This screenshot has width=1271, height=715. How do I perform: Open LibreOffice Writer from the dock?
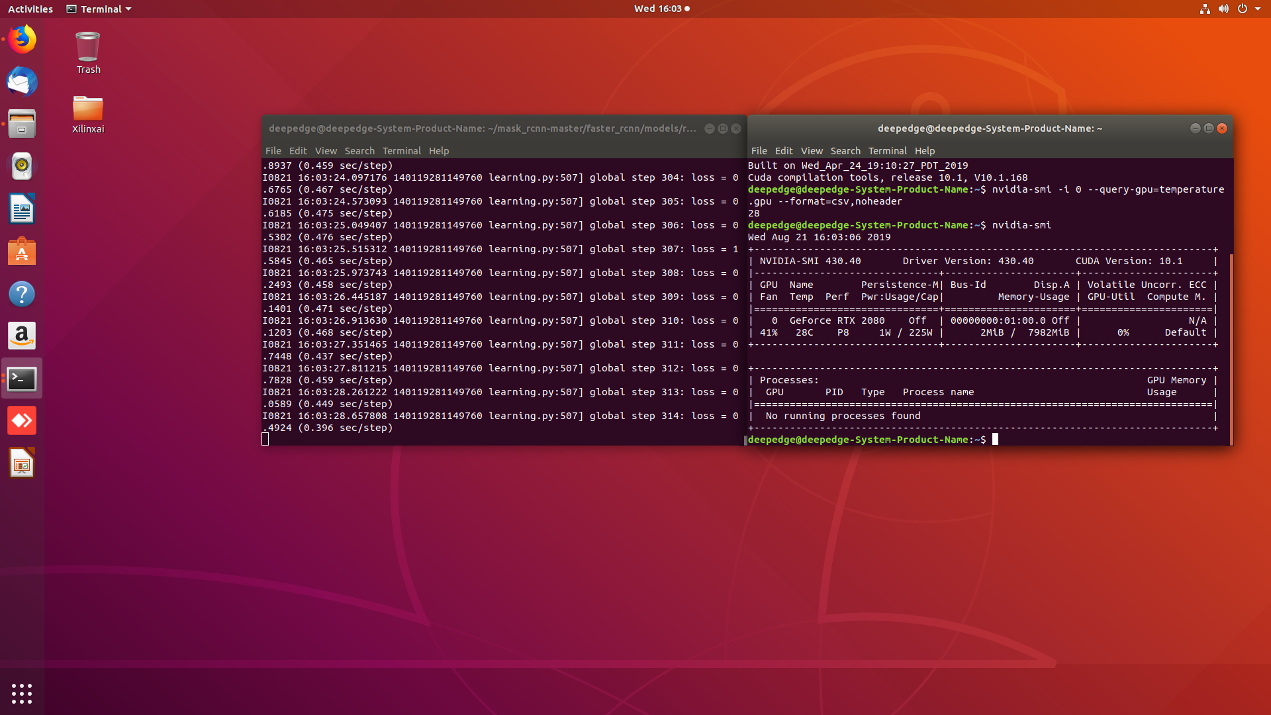[22, 209]
